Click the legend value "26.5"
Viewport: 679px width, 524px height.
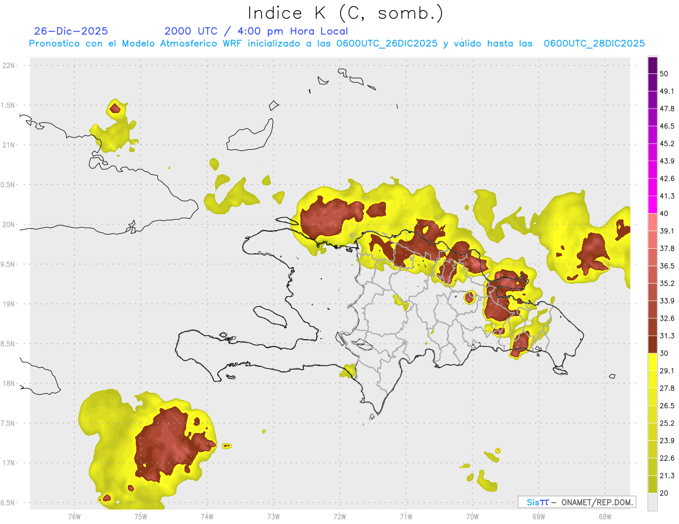coord(667,406)
